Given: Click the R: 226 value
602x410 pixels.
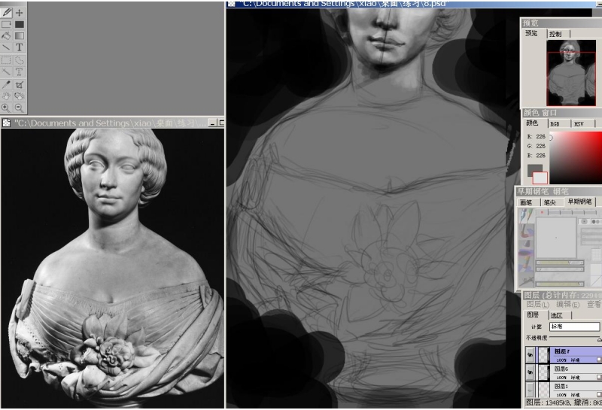Looking at the screenshot, I should [537, 136].
